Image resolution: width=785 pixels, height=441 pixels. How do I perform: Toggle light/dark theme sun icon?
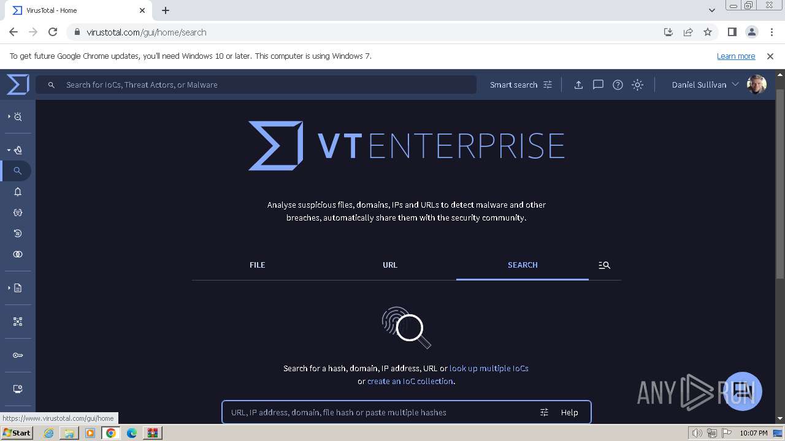[637, 85]
